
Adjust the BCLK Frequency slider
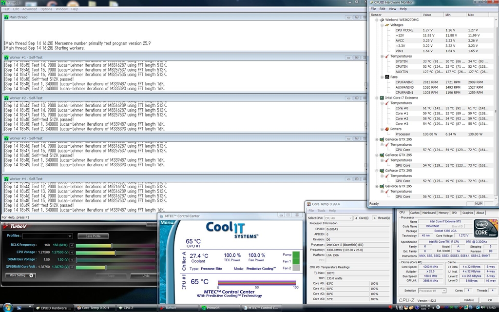[x=112, y=245]
